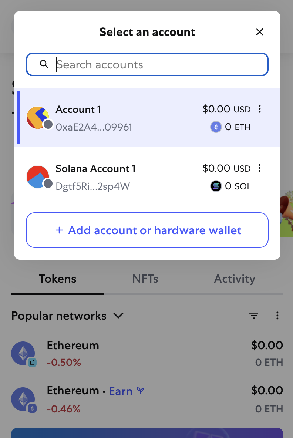The width and height of the screenshot is (293, 438).
Task: Open the token sort filter icon
Action: click(254, 316)
